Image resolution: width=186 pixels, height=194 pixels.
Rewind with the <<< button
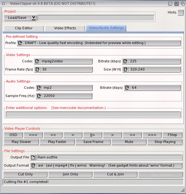[33, 135]
